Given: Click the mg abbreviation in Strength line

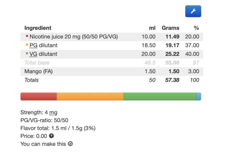Looking at the screenshot, I should point(53,113).
